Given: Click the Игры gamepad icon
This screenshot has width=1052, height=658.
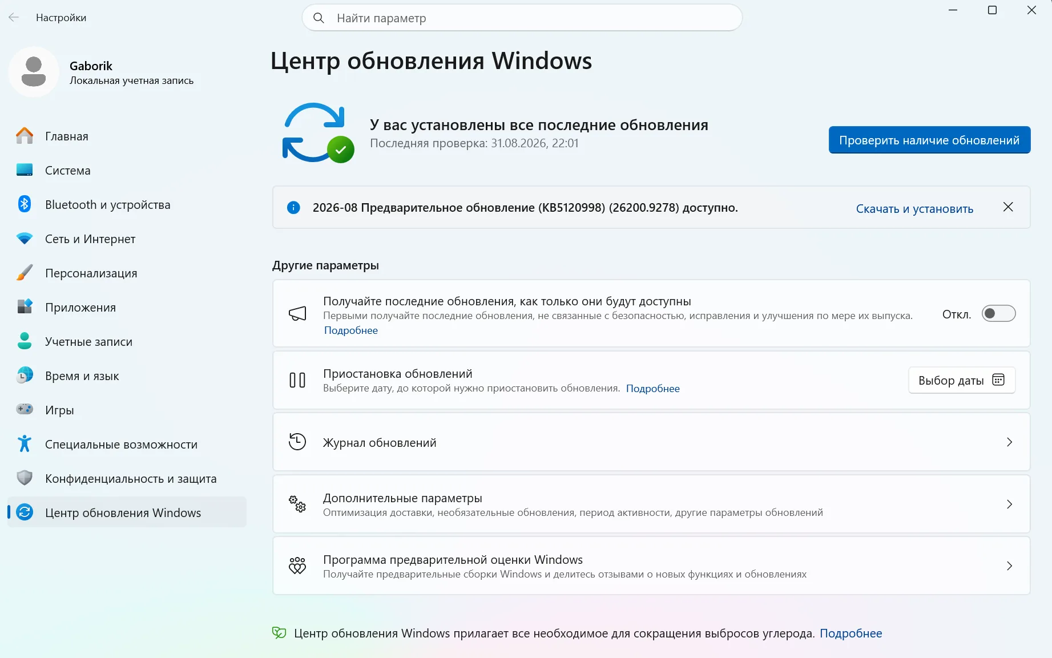Looking at the screenshot, I should click(25, 409).
